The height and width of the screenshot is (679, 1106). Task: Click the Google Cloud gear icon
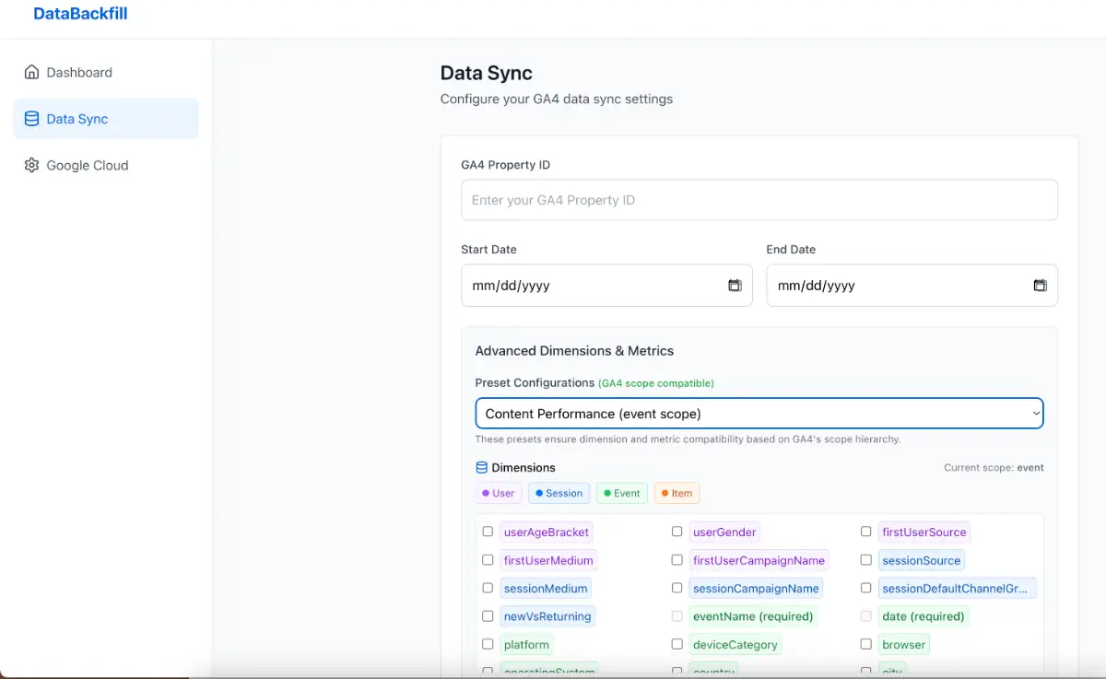click(x=32, y=166)
